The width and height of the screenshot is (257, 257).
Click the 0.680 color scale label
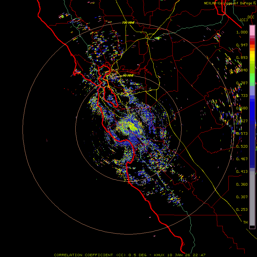click(242, 108)
